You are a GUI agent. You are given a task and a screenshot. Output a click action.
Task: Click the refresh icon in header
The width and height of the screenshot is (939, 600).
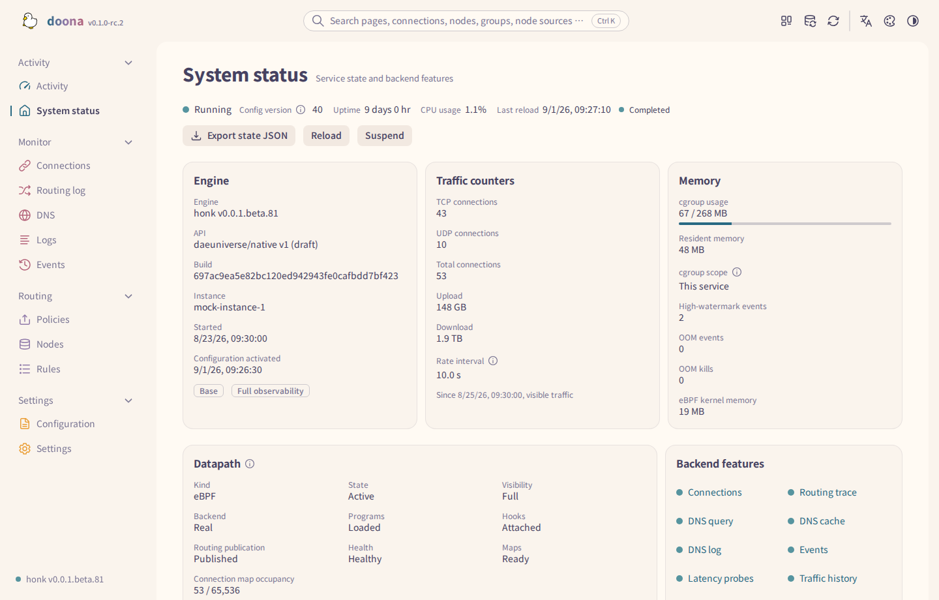coord(833,21)
